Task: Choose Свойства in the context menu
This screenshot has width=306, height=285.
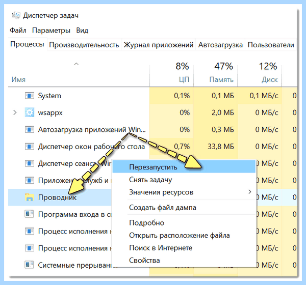Action: [x=184, y=260]
